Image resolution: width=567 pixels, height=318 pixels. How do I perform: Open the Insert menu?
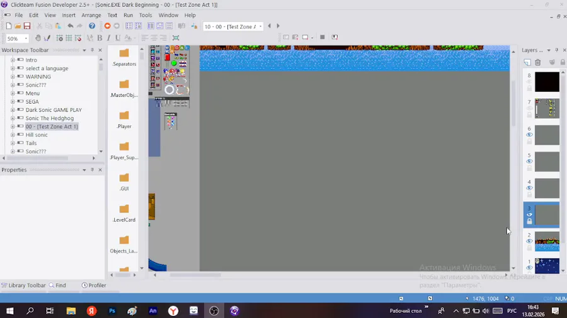coord(69,15)
